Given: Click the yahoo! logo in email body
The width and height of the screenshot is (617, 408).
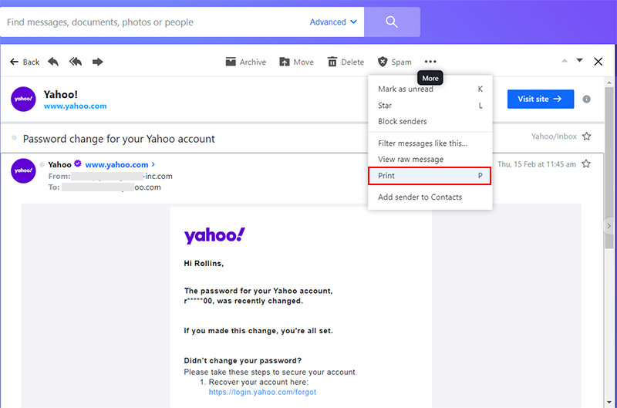Looking at the screenshot, I should [214, 236].
